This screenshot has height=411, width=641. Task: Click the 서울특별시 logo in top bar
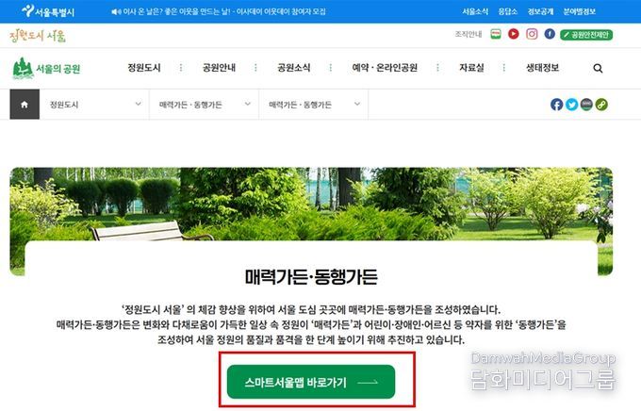(48, 11)
